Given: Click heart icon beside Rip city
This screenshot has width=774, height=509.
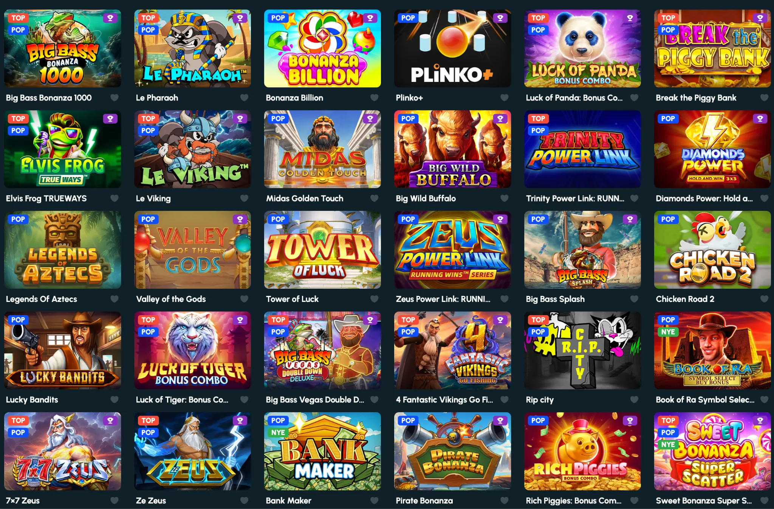Looking at the screenshot, I should click(x=635, y=399).
